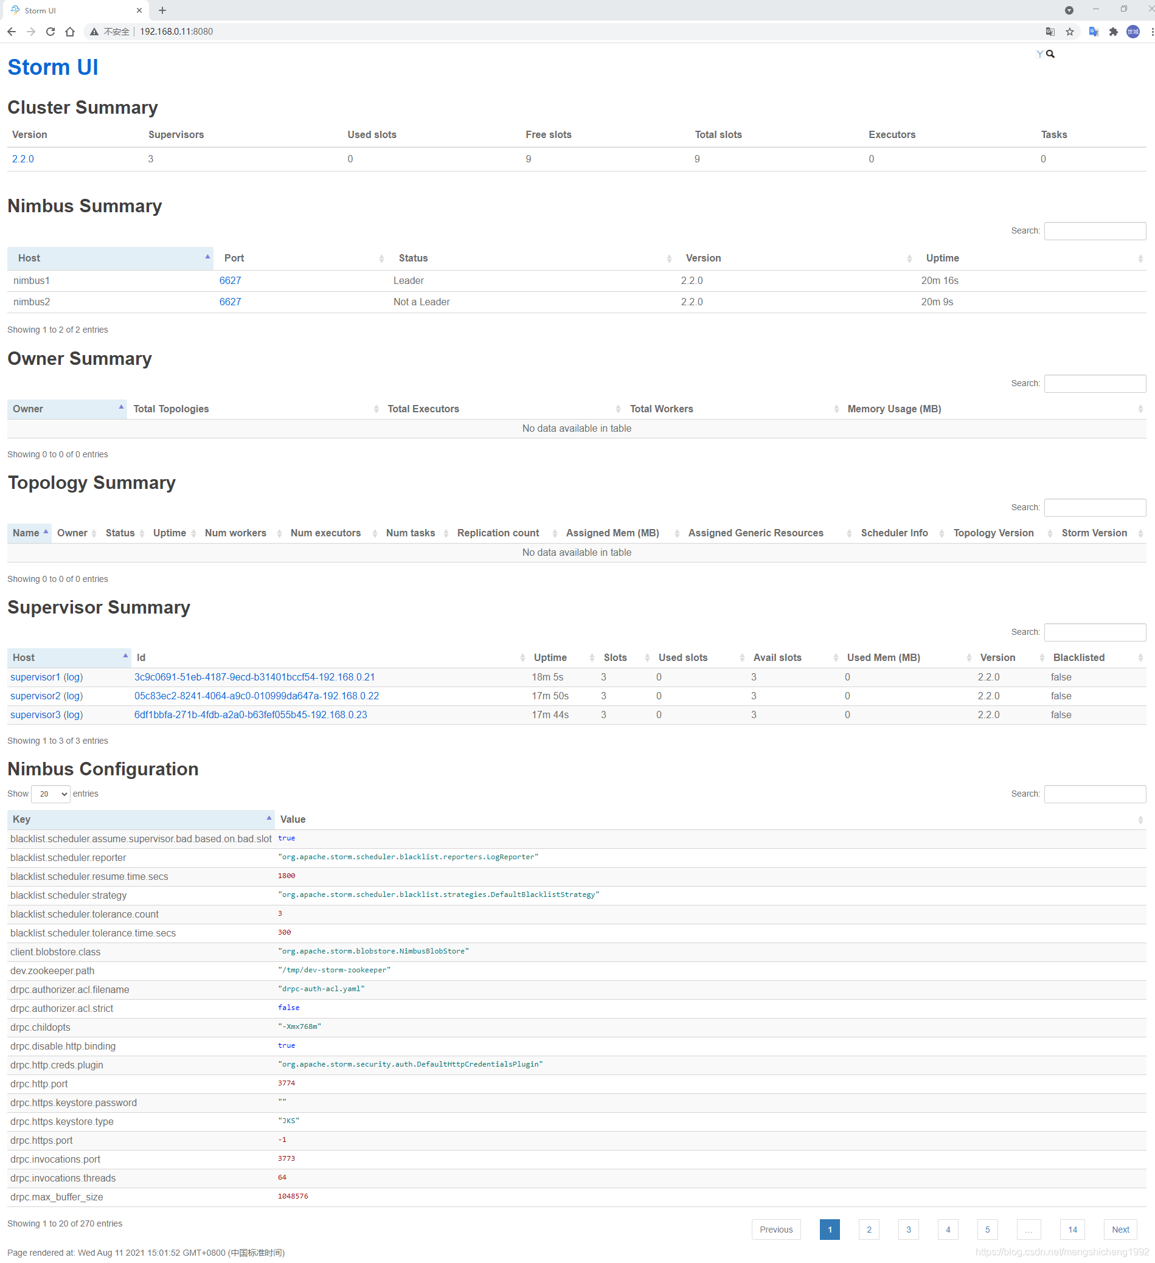The height and width of the screenshot is (1263, 1155).
Task: Open supervisor3 id link ending 192.168.0.23
Action: [x=251, y=714]
